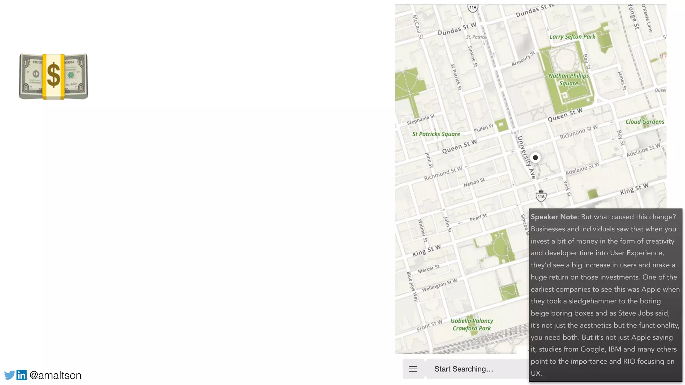
Task: Select Nathan Phillips Square label
Action: pos(569,80)
